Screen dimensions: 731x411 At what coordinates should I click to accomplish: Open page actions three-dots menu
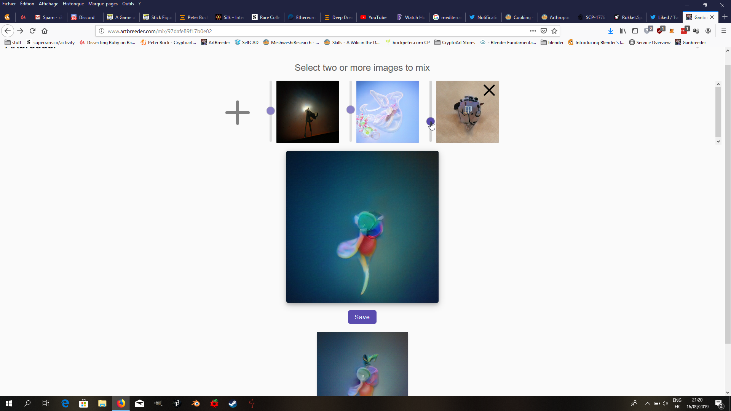point(533,31)
